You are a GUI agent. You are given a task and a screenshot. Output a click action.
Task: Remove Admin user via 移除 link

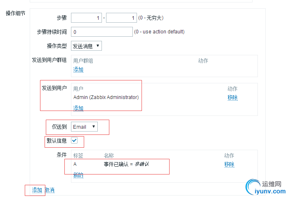(232, 97)
